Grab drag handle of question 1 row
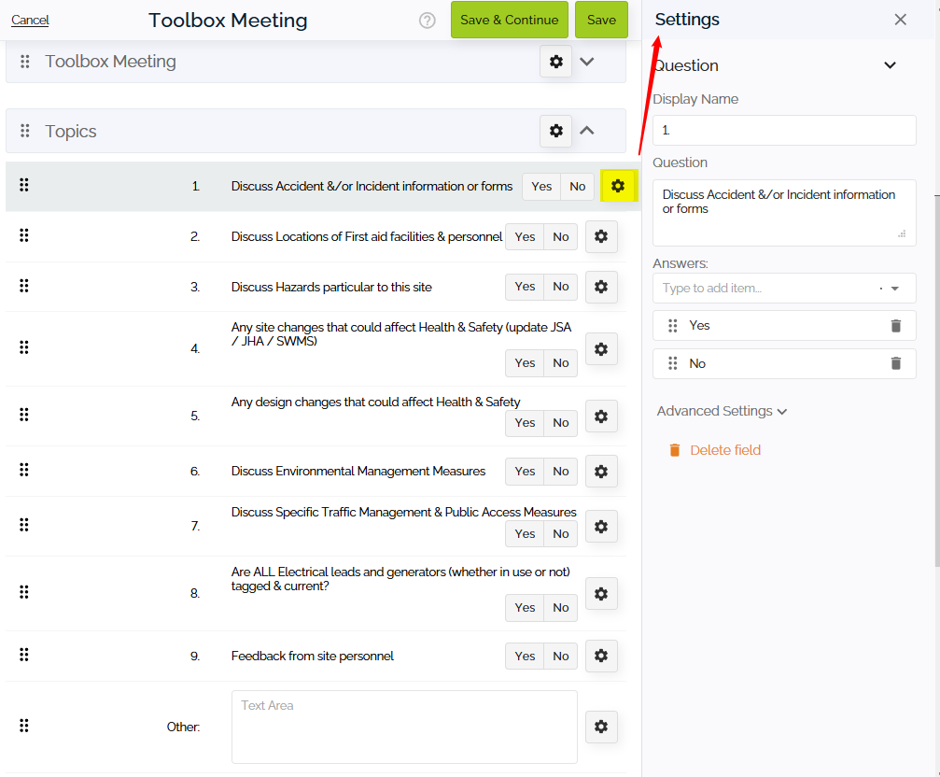 coord(24,185)
